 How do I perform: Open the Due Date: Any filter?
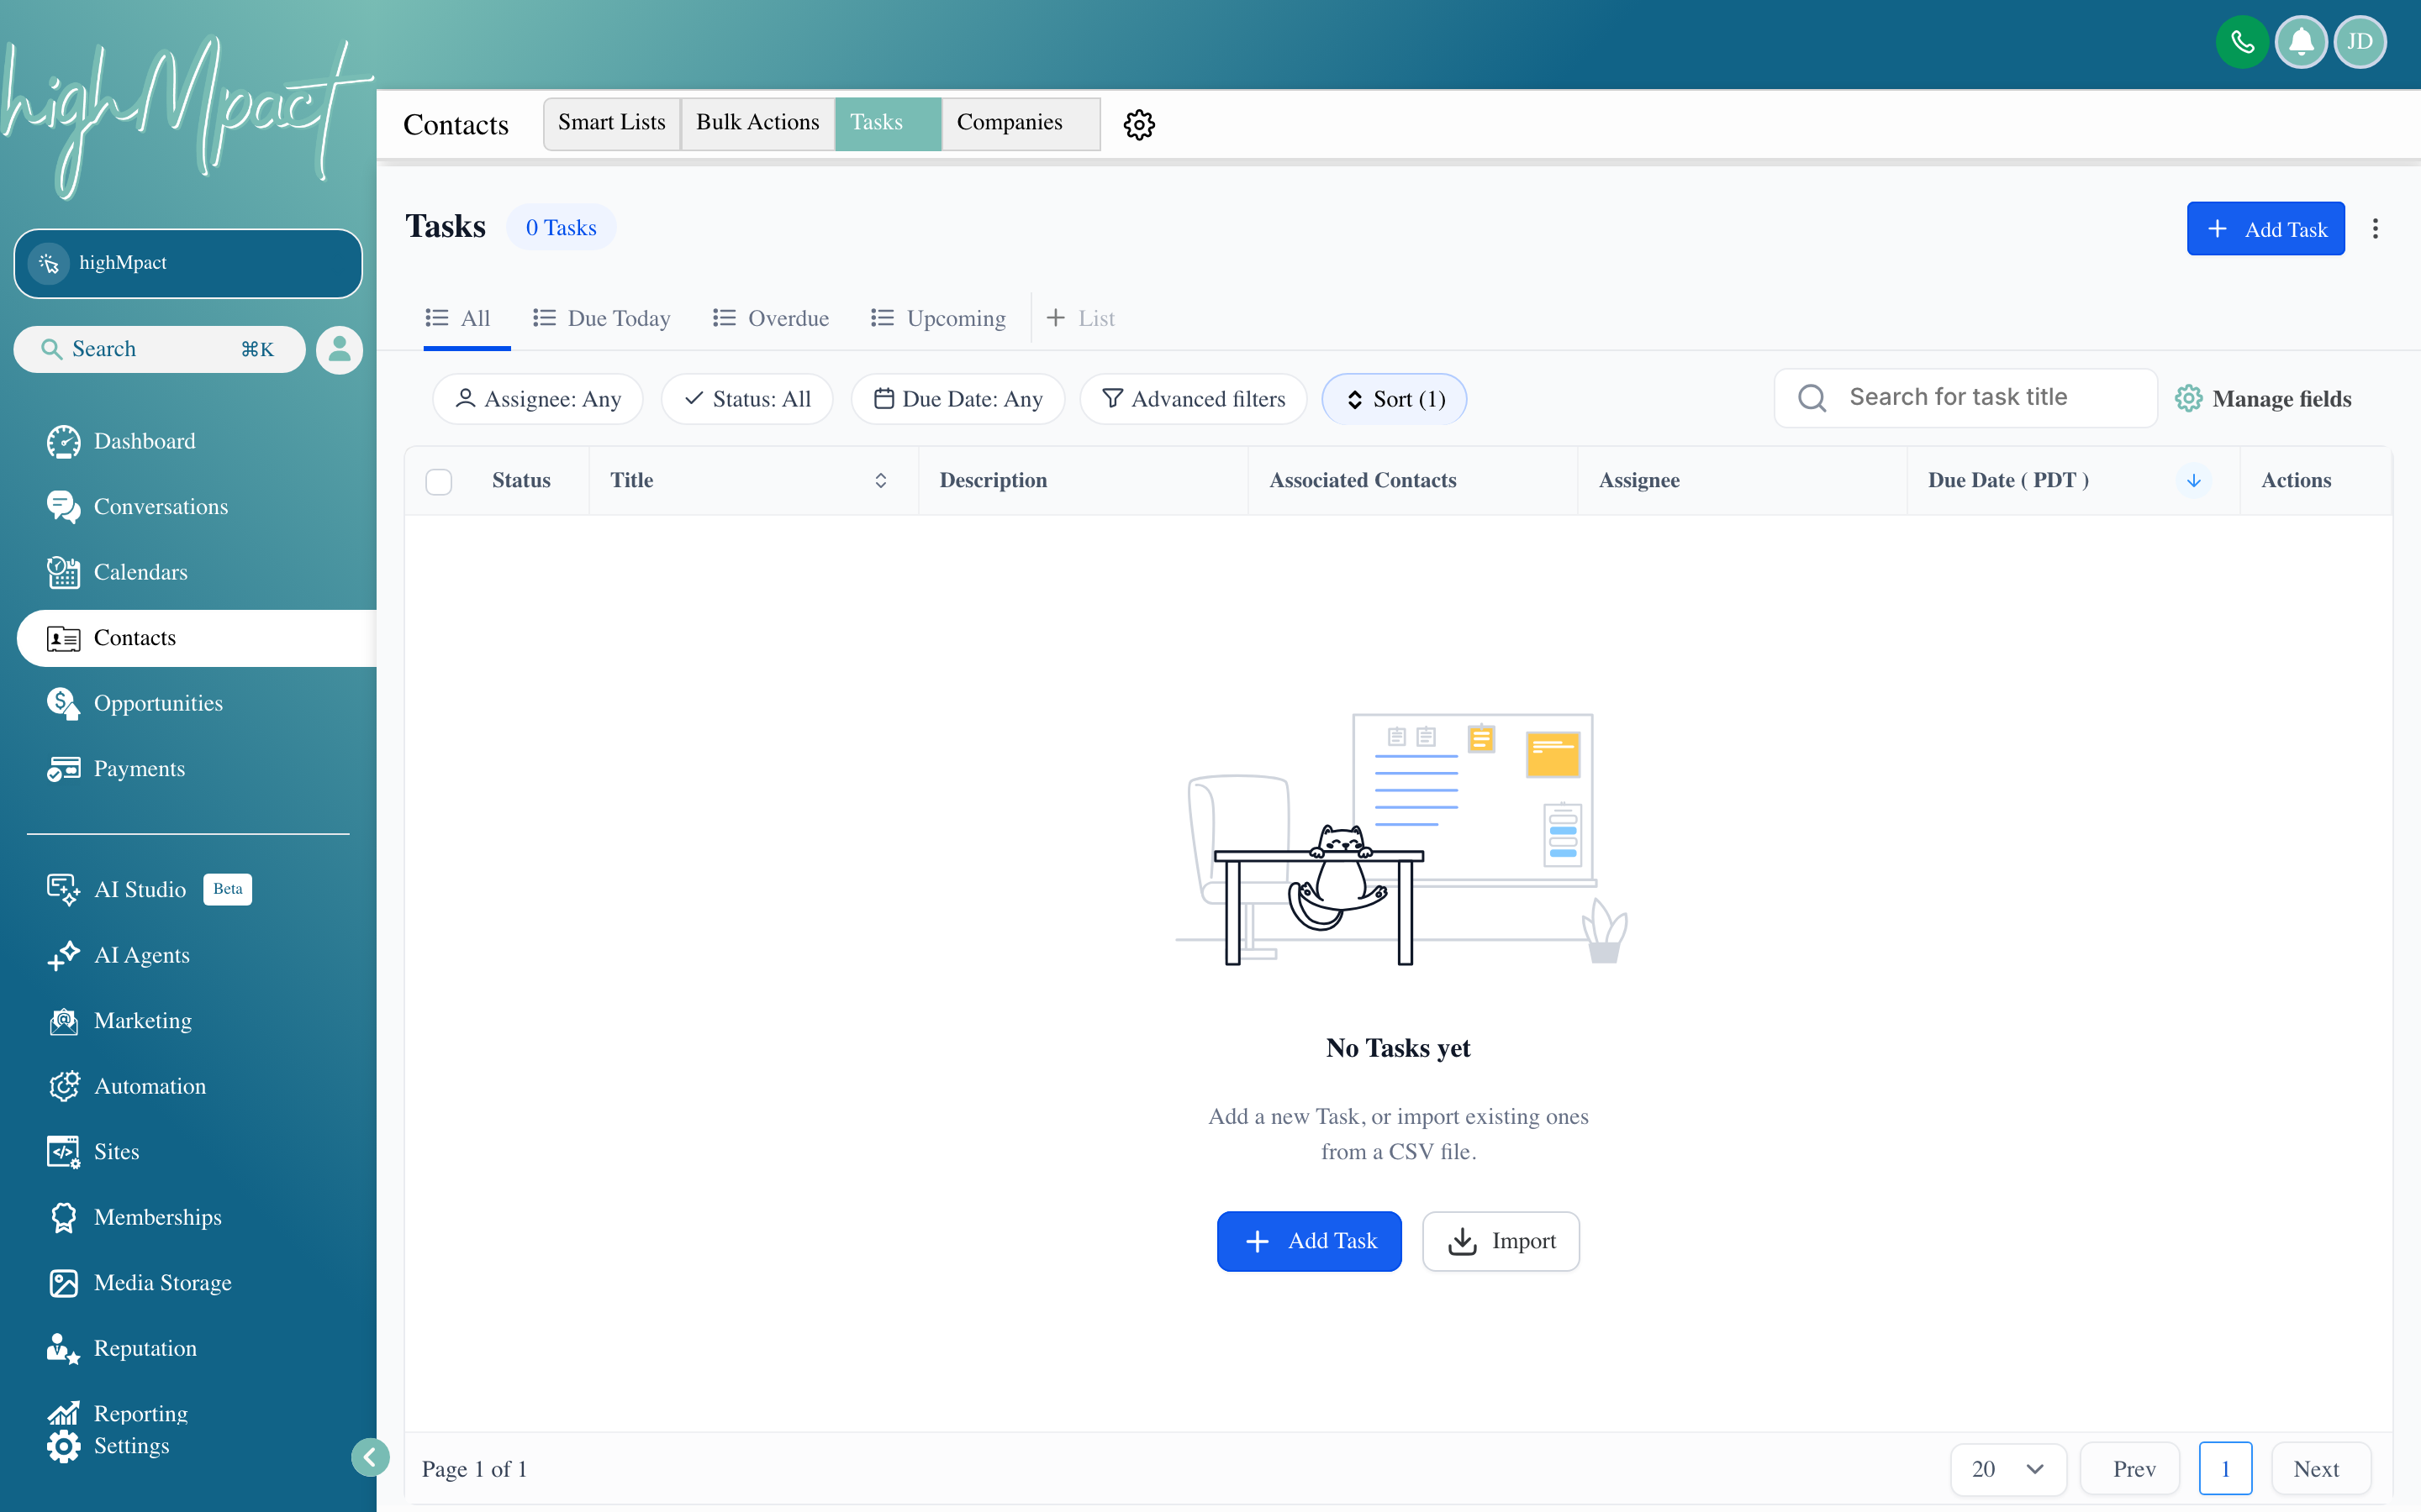pyautogui.click(x=957, y=399)
